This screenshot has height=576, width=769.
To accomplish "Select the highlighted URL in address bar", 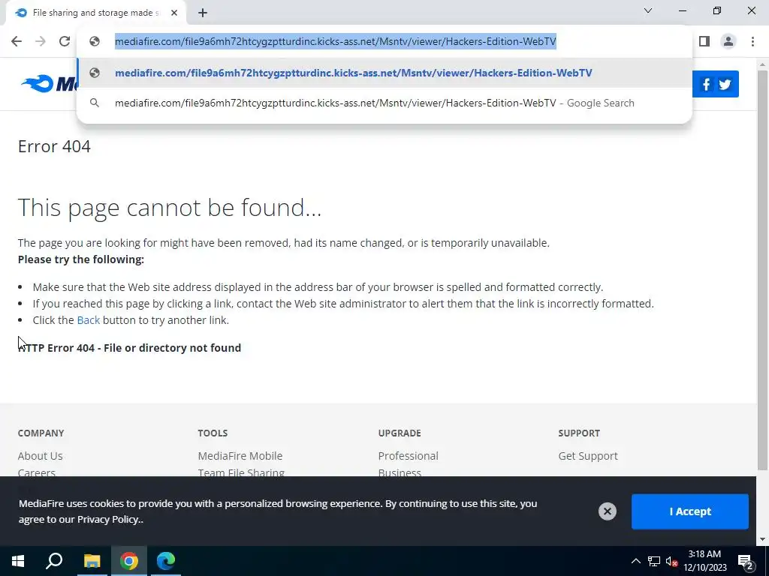I will [336, 42].
